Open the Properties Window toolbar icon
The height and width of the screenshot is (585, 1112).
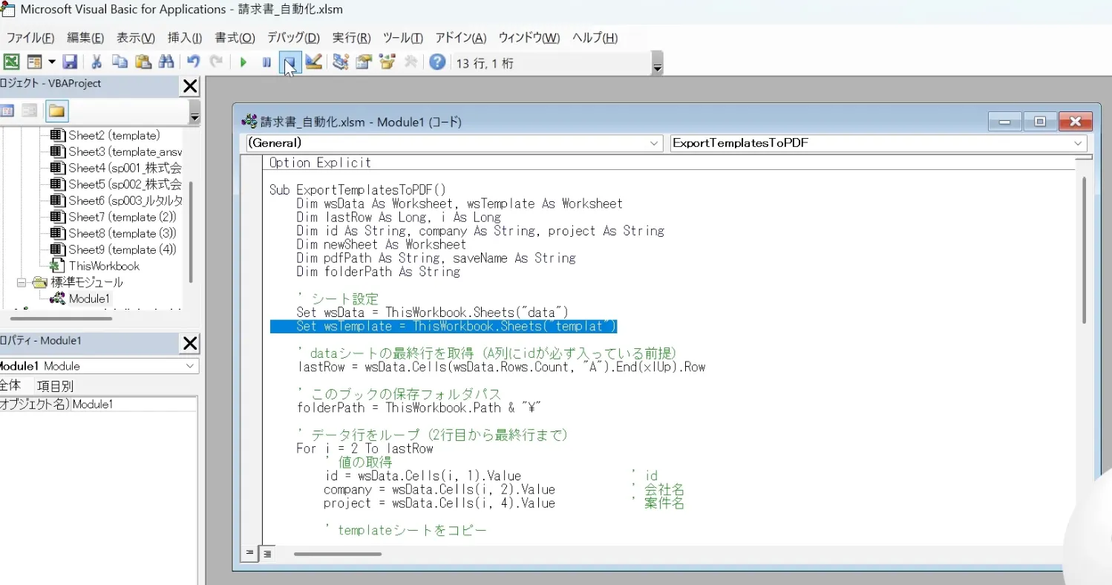tap(364, 62)
